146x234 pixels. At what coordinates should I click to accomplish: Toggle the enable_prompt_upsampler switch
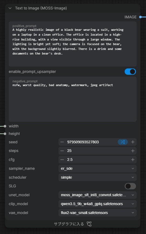tap(130, 72)
